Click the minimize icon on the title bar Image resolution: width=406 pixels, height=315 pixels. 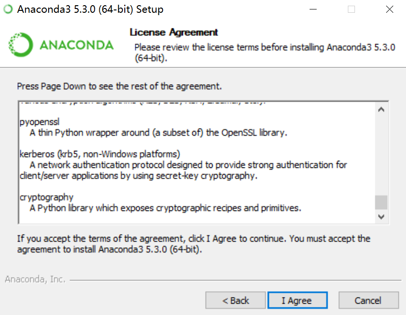pyautogui.click(x=313, y=9)
